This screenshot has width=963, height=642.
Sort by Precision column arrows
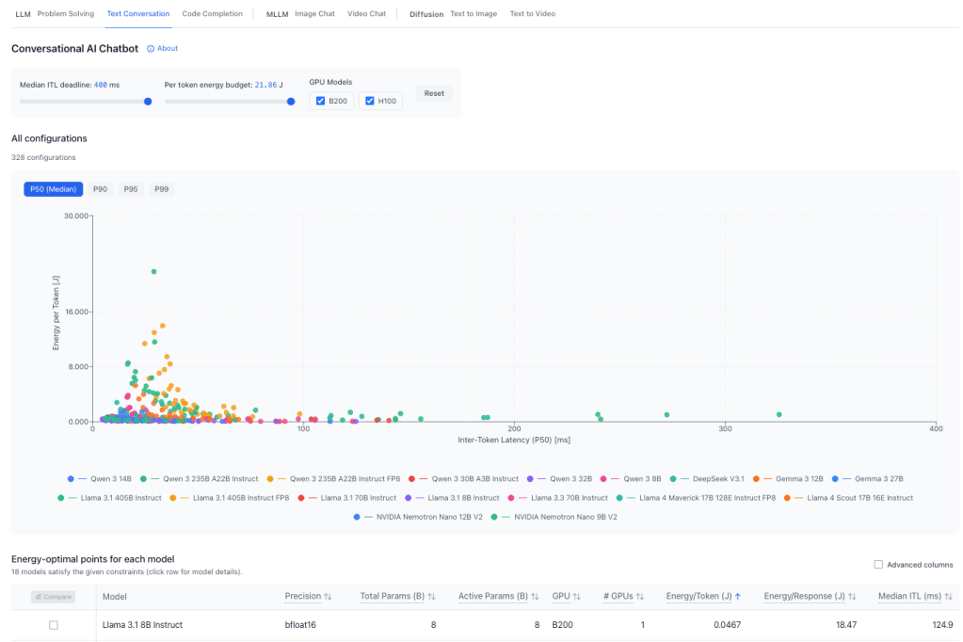pos(328,596)
